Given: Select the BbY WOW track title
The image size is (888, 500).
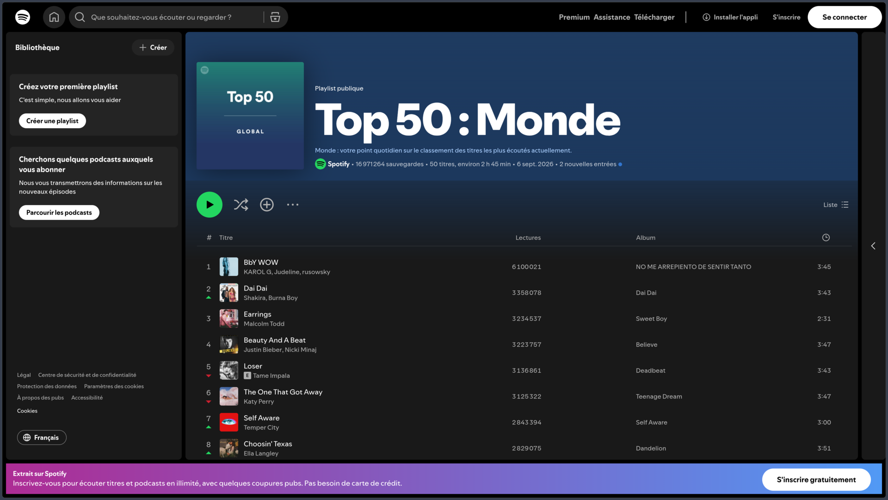Looking at the screenshot, I should tap(261, 262).
